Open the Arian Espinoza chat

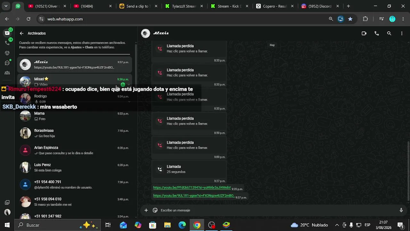75,150
